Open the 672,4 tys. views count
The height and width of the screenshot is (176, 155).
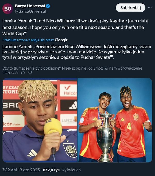tap(52, 170)
